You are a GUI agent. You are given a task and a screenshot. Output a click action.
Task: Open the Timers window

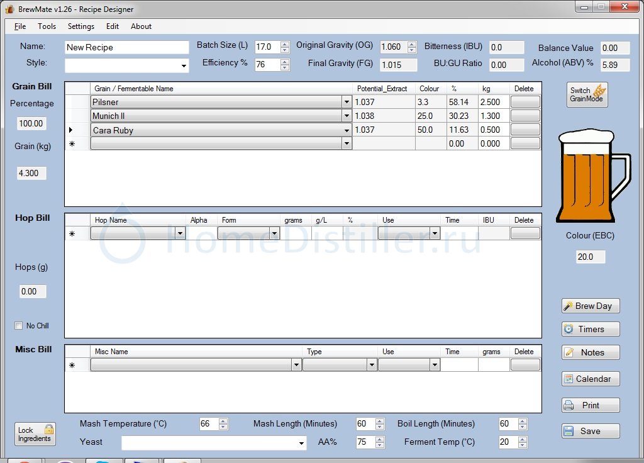click(x=591, y=329)
